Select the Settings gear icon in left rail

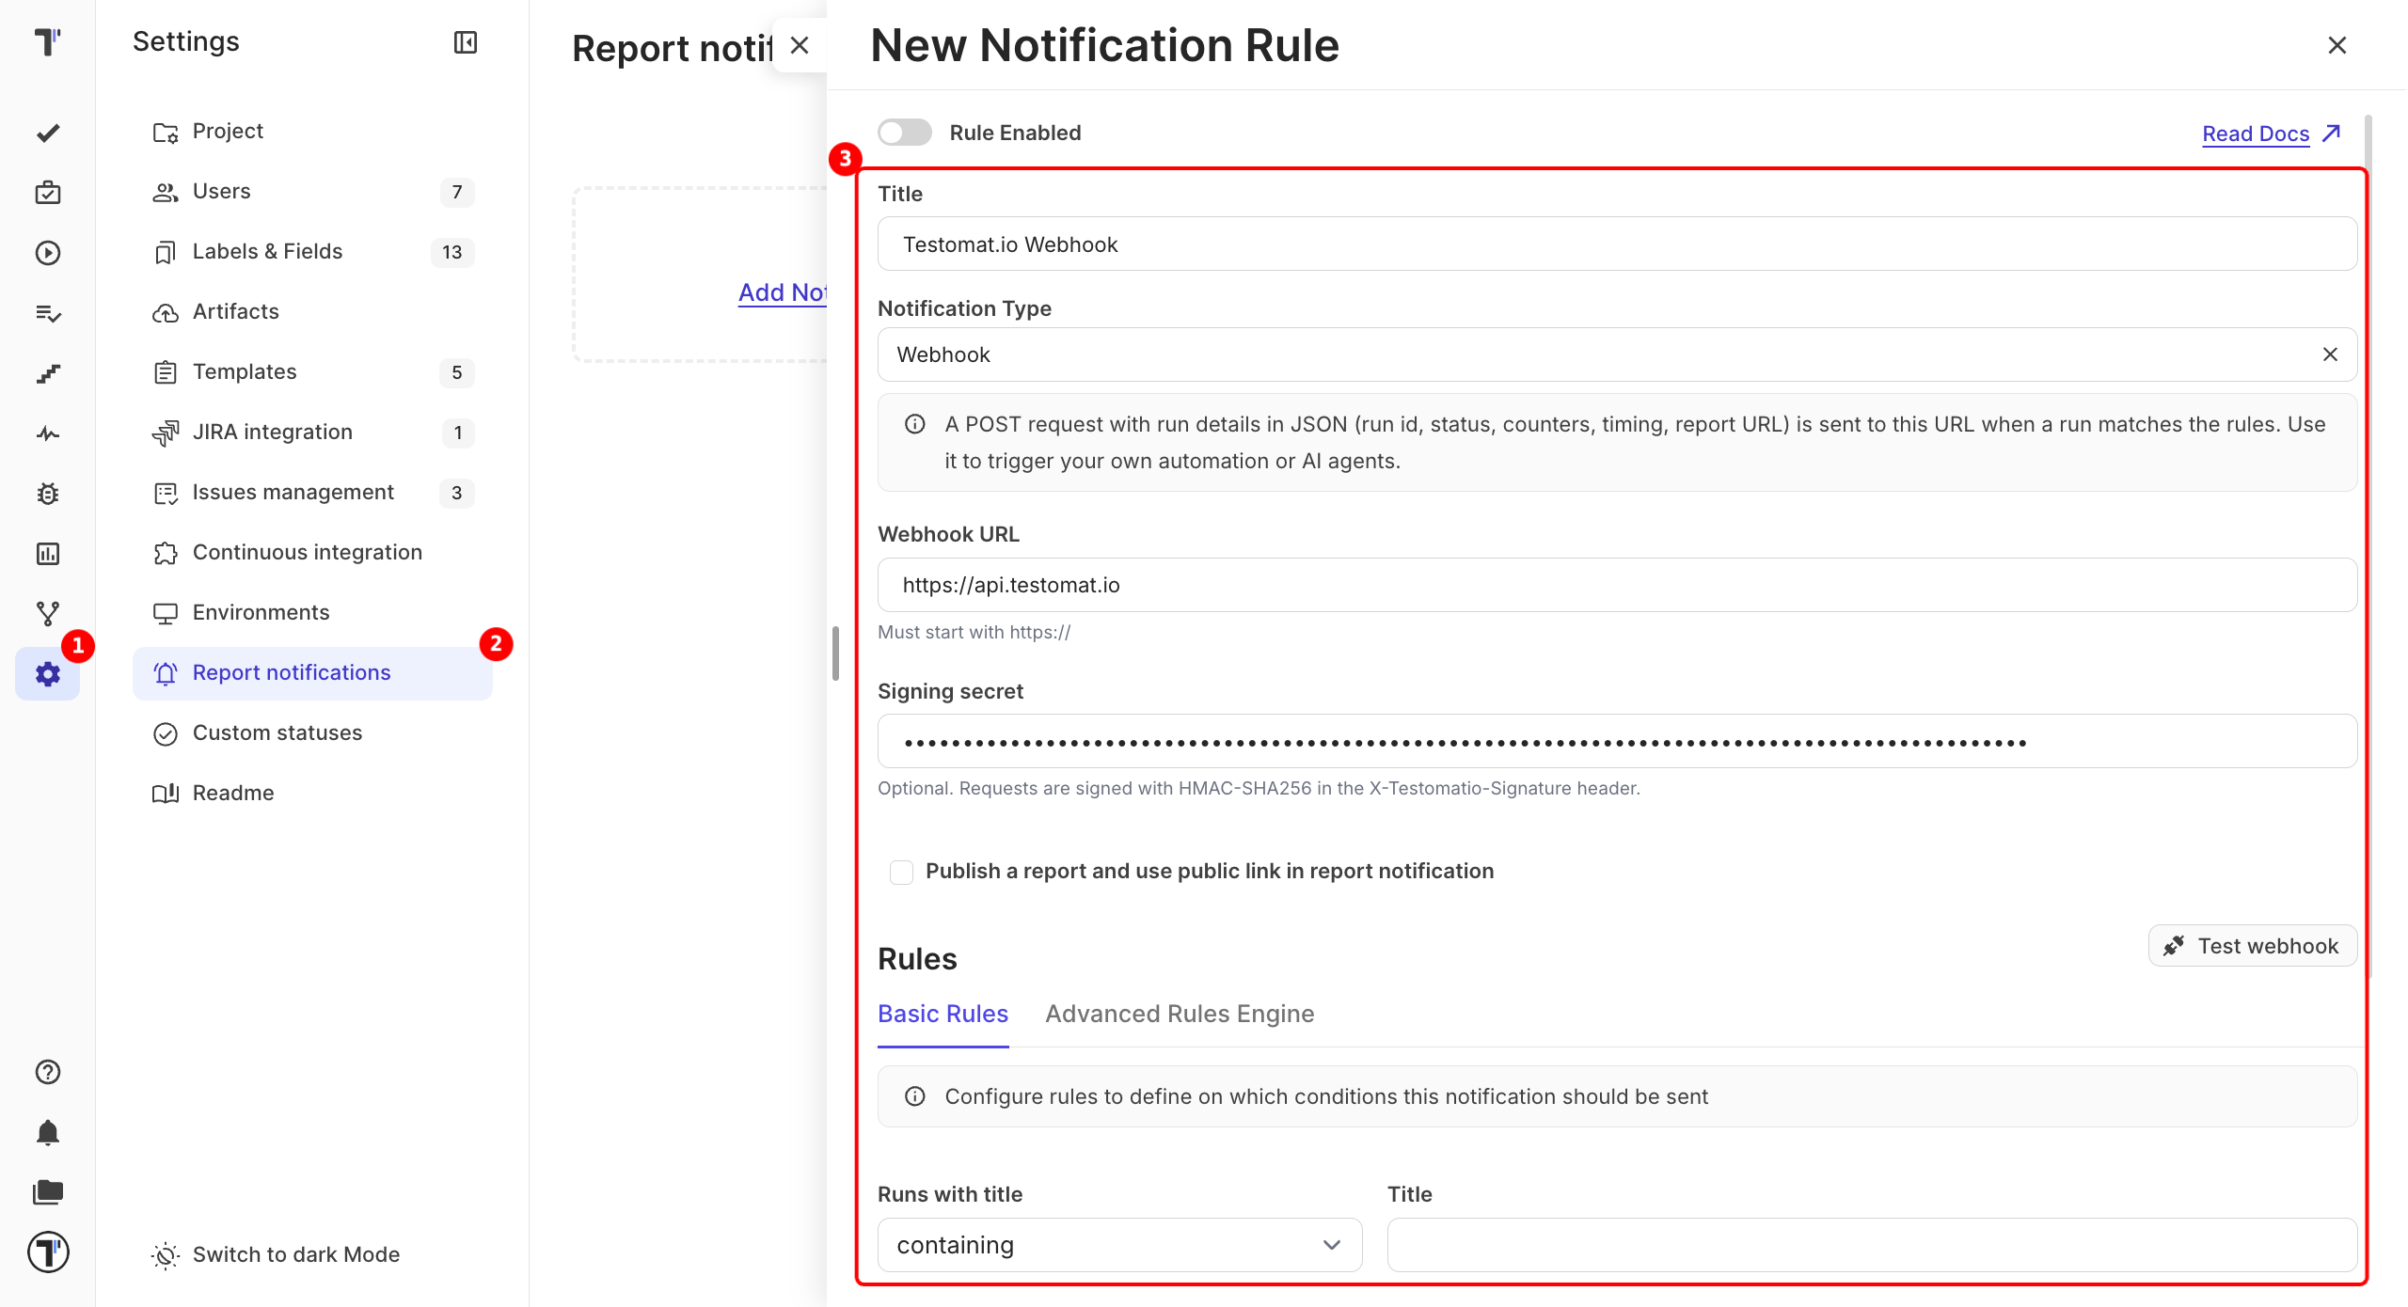48,674
